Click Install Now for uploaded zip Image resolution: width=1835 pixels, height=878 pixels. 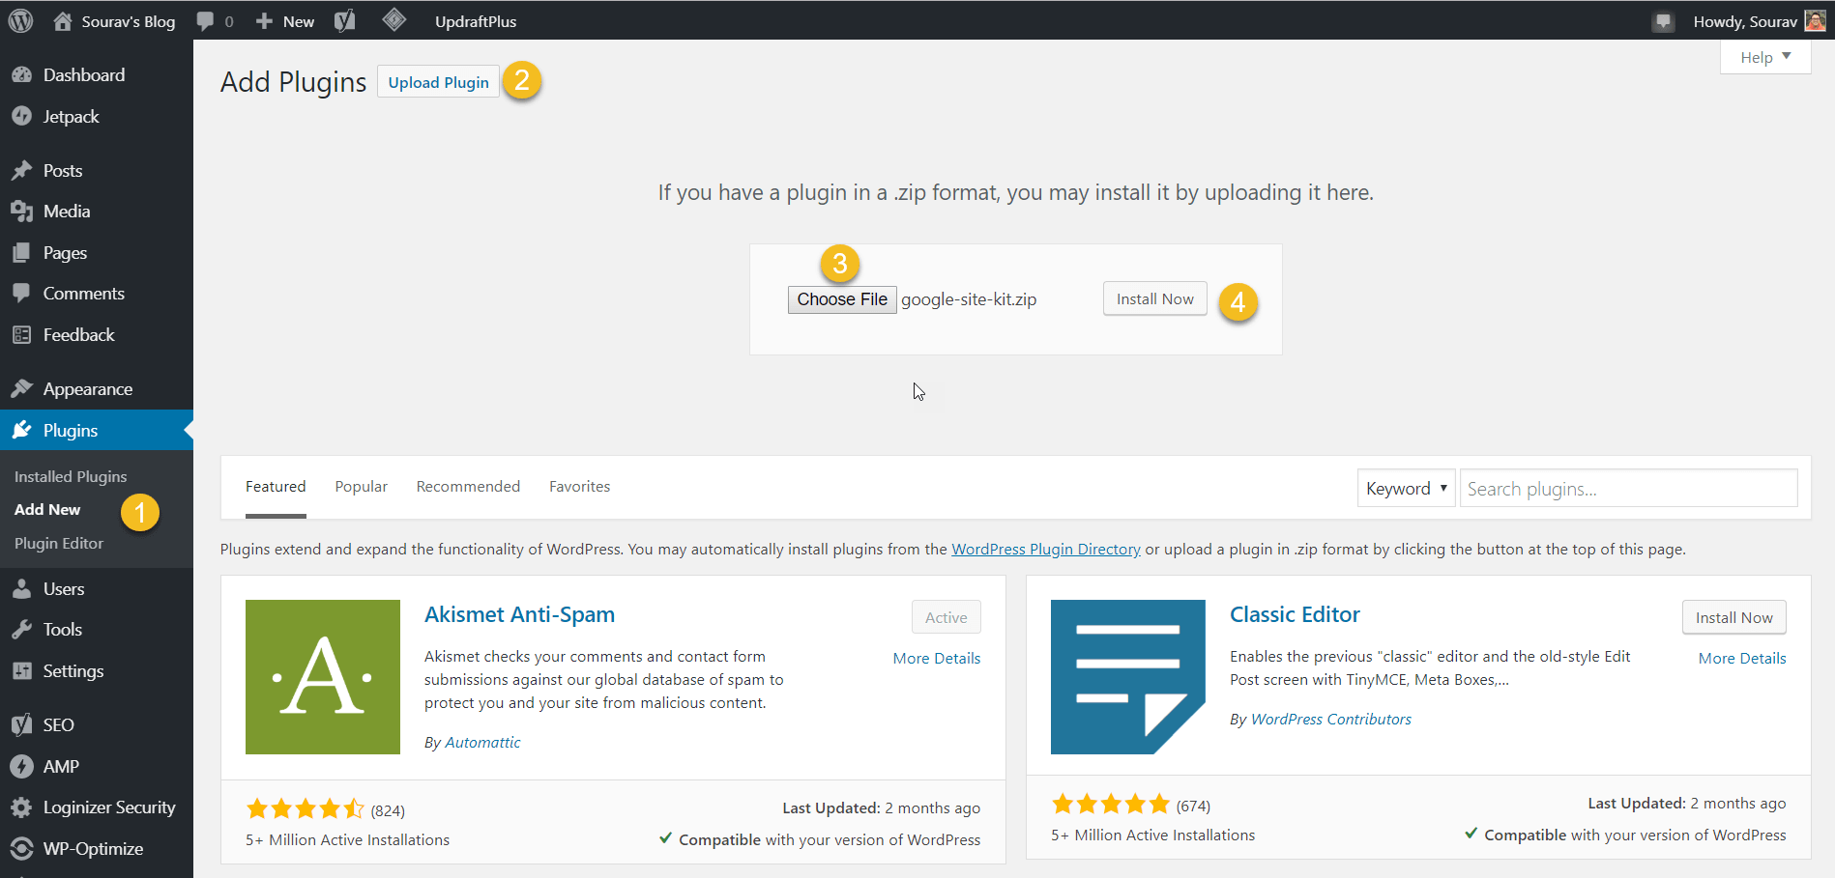(1155, 299)
